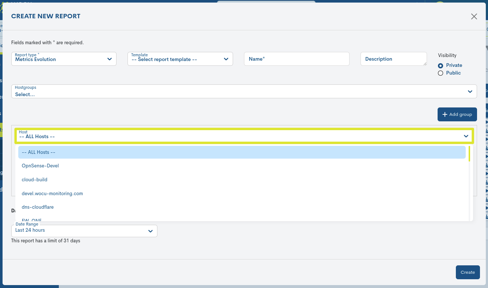Image resolution: width=488 pixels, height=288 pixels.
Task: Click the plus icon in Add group
Action: (445, 114)
